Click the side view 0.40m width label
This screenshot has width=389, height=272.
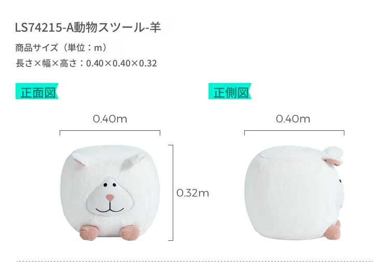(x=293, y=119)
